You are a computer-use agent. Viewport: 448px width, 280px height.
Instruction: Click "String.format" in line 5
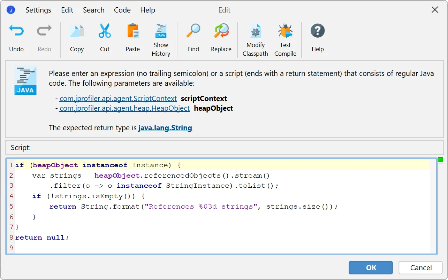pos(110,207)
